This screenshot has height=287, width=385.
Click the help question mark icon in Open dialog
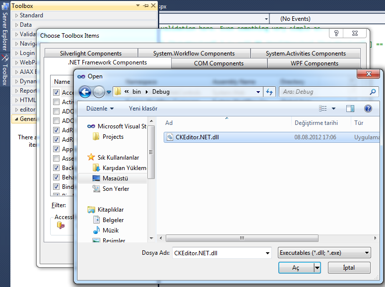click(x=368, y=109)
